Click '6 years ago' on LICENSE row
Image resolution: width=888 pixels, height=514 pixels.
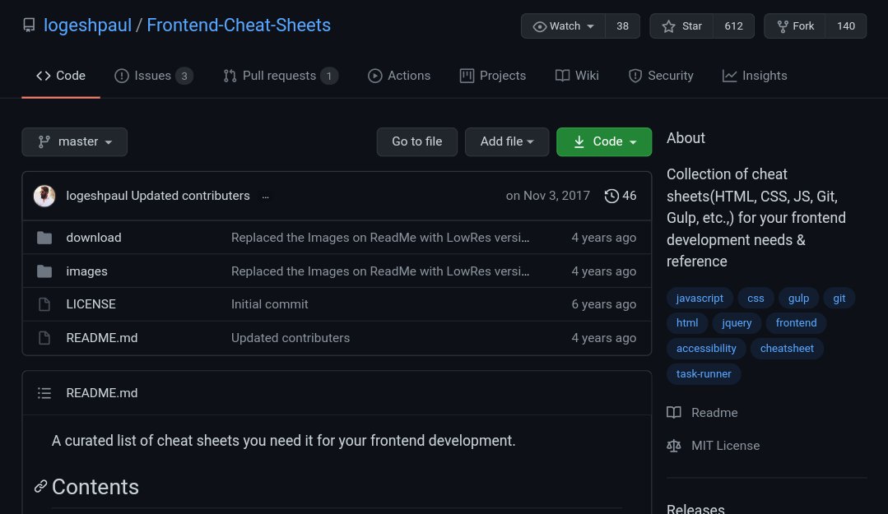604,304
